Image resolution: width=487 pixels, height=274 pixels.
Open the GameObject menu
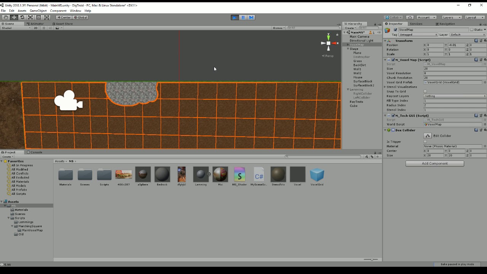pyautogui.click(x=38, y=11)
